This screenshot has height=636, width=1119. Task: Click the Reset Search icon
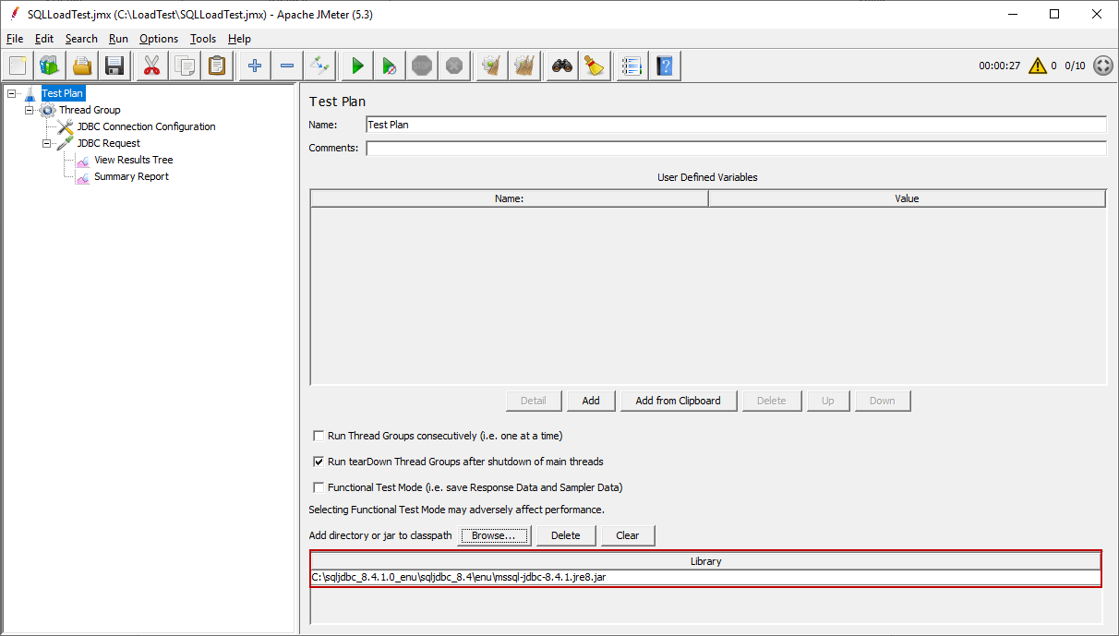pyautogui.click(x=595, y=66)
